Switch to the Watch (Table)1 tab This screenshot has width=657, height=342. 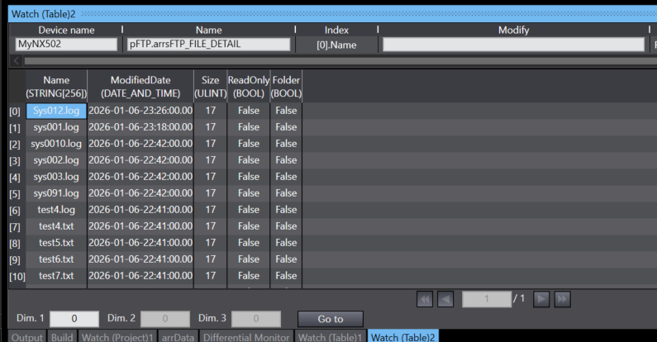(331, 336)
